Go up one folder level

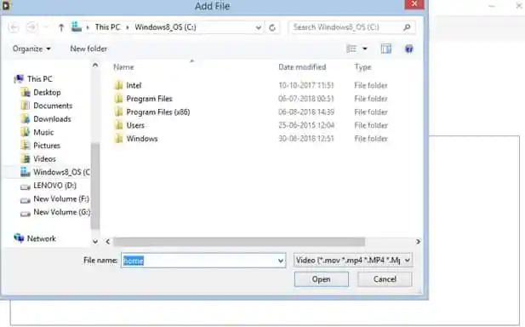click(61, 27)
